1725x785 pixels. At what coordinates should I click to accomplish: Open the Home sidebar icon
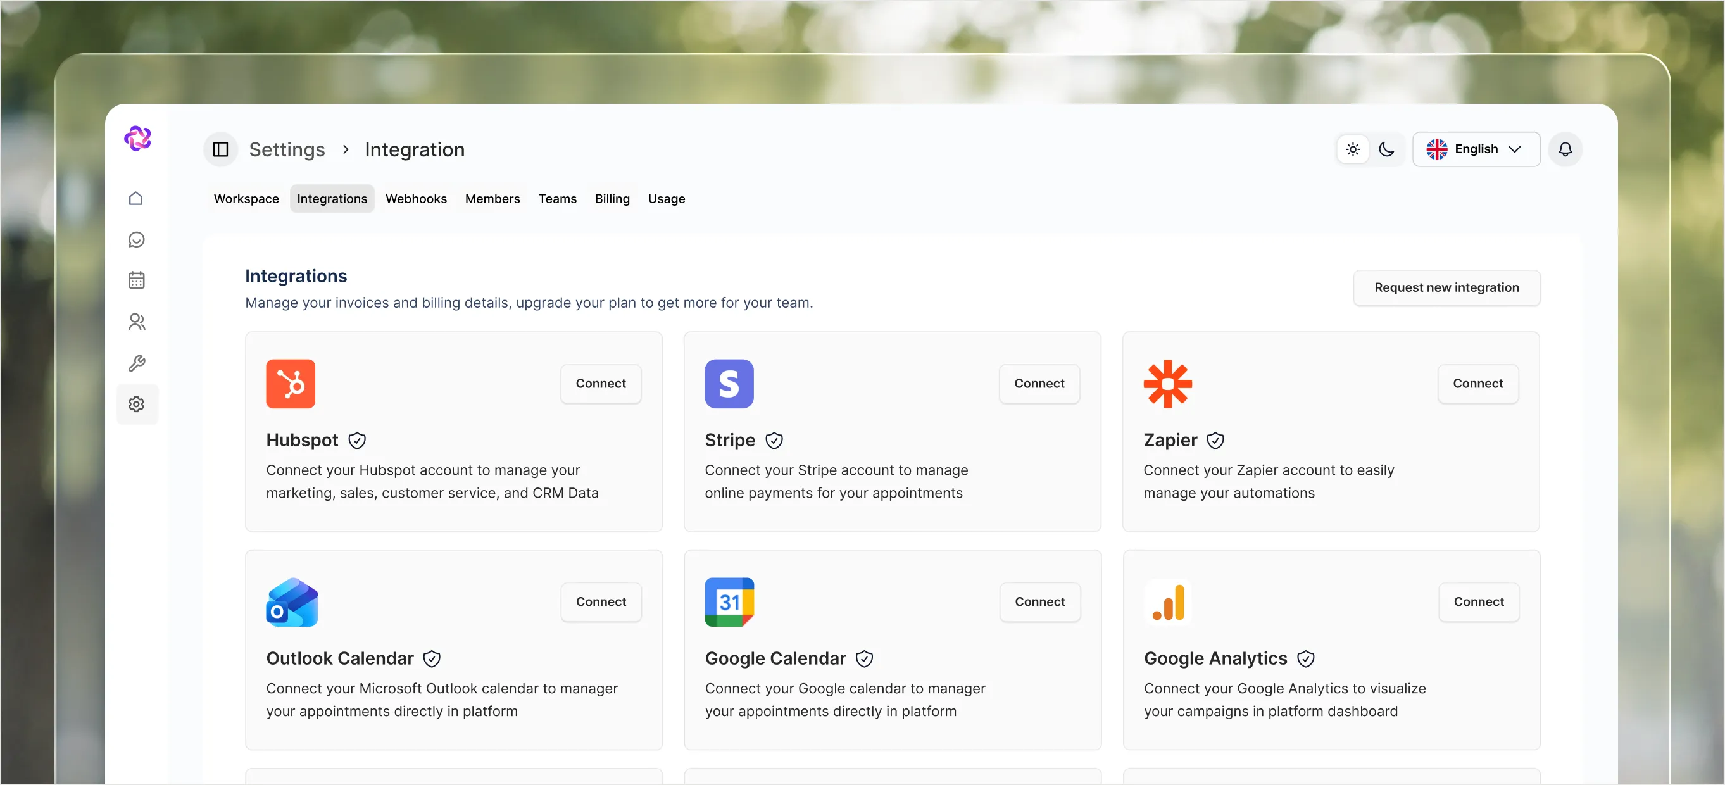(136, 198)
